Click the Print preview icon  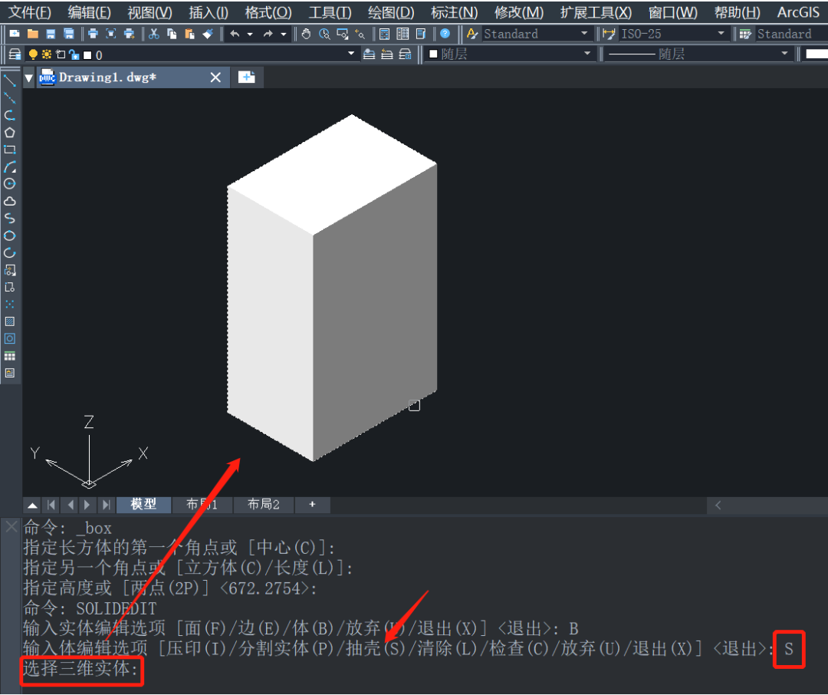111,34
